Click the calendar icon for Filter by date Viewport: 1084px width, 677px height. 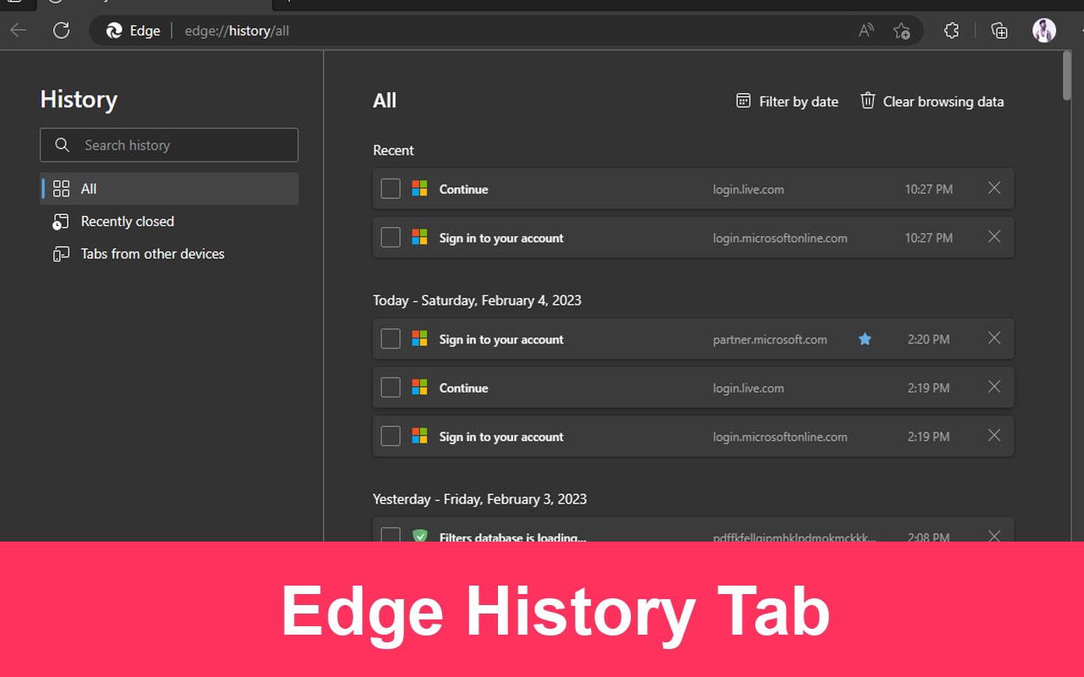744,101
